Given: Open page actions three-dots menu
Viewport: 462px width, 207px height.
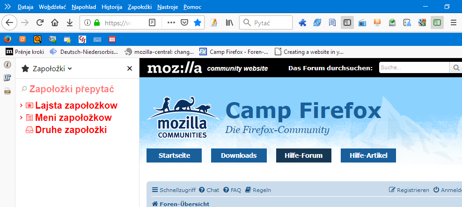Looking at the screenshot, I should coord(171,22).
